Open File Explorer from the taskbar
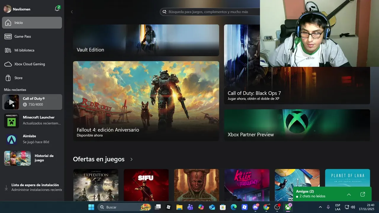The height and width of the screenshot is (213, 379). click(x=179, y=207)
